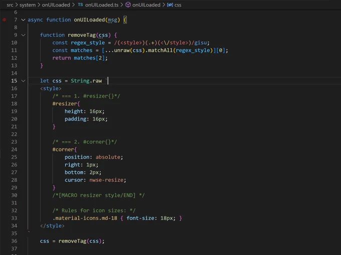
Task: Click the '#corner{' selector on line 24
Action: click(x=65, y=150)
